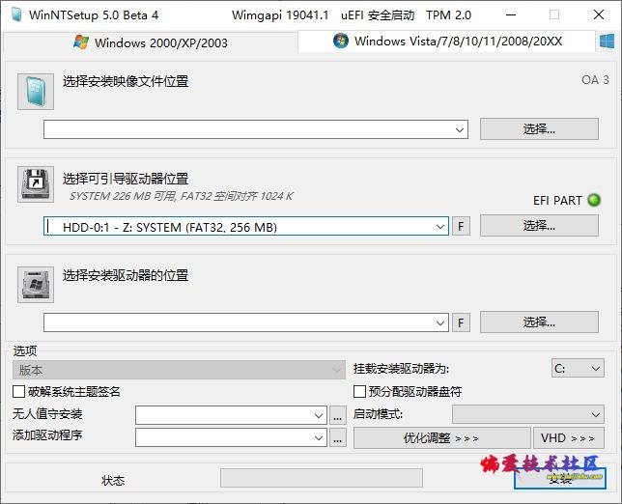Image resolution: width=622 pixels, height=504 pixels.
Task: Switch to Windows Vista/7/8/10/11 tab
Action: tap(447, 41)
